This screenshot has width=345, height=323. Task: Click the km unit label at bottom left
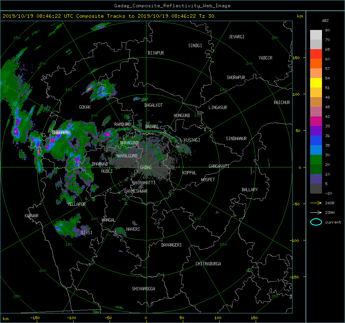click(5, 319)
